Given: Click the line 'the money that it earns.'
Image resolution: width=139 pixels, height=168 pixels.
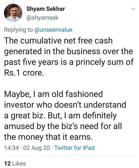Looking at the screenshot, I should coord(48,137).
